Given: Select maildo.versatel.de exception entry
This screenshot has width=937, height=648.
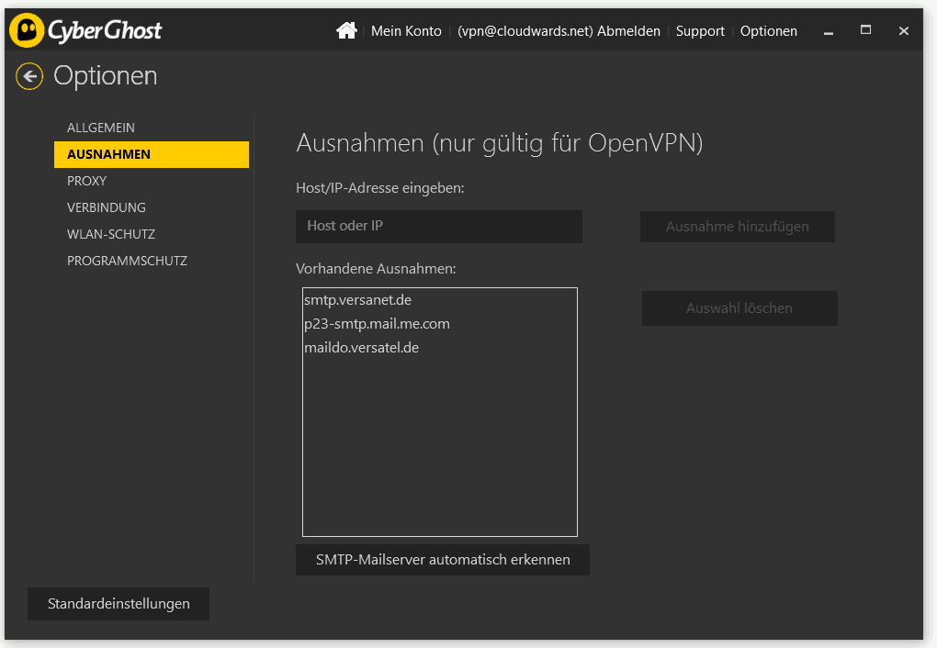Looking at the screenshot, I should [440, 348].
